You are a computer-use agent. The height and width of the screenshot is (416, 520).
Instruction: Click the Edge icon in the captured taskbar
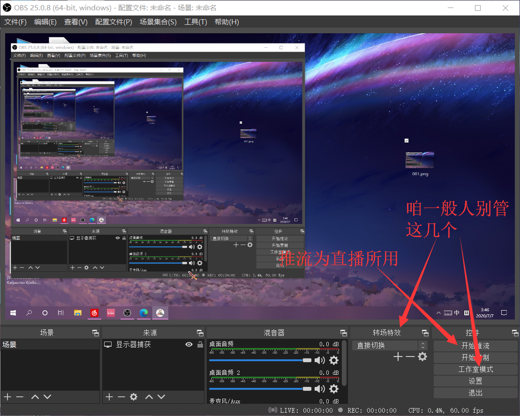143,312
